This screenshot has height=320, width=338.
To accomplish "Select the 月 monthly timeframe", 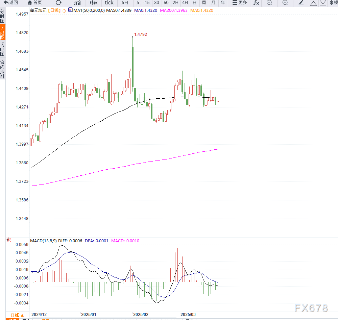I will (213, 3).
